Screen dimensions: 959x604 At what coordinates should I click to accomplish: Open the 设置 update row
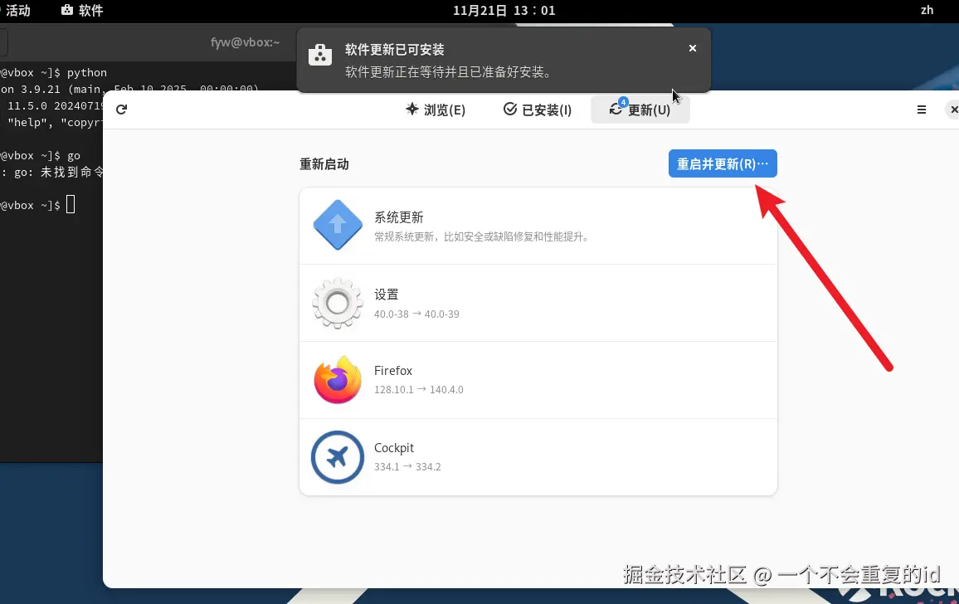click(x=538, y=303)
